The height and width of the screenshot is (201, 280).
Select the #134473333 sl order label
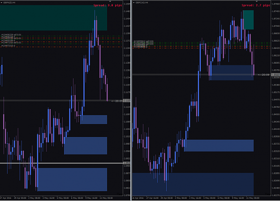pyautogui.click(x=8, y=46)
